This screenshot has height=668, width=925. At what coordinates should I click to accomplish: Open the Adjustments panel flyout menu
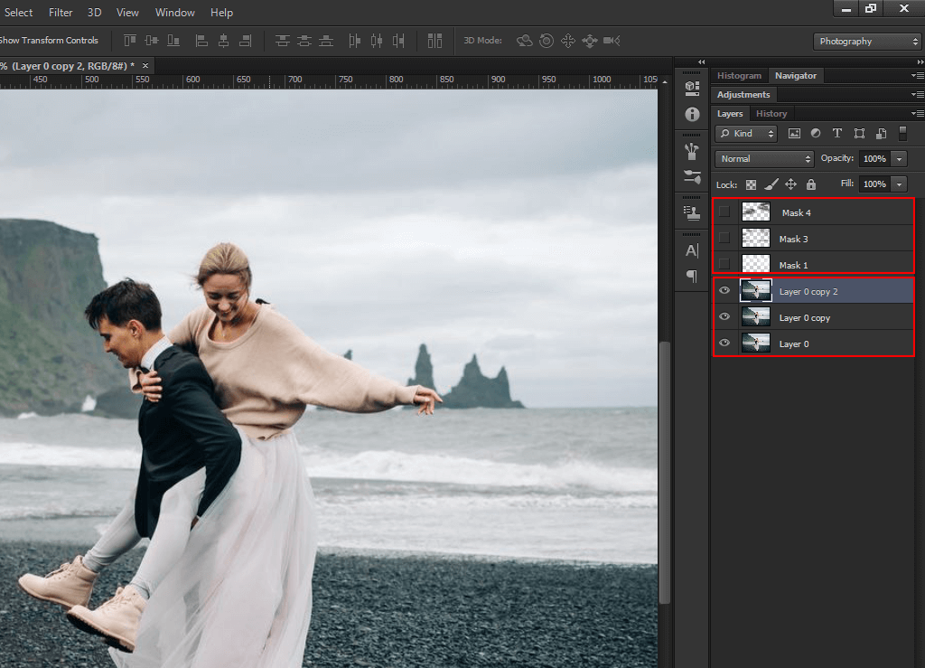point(918,94)
